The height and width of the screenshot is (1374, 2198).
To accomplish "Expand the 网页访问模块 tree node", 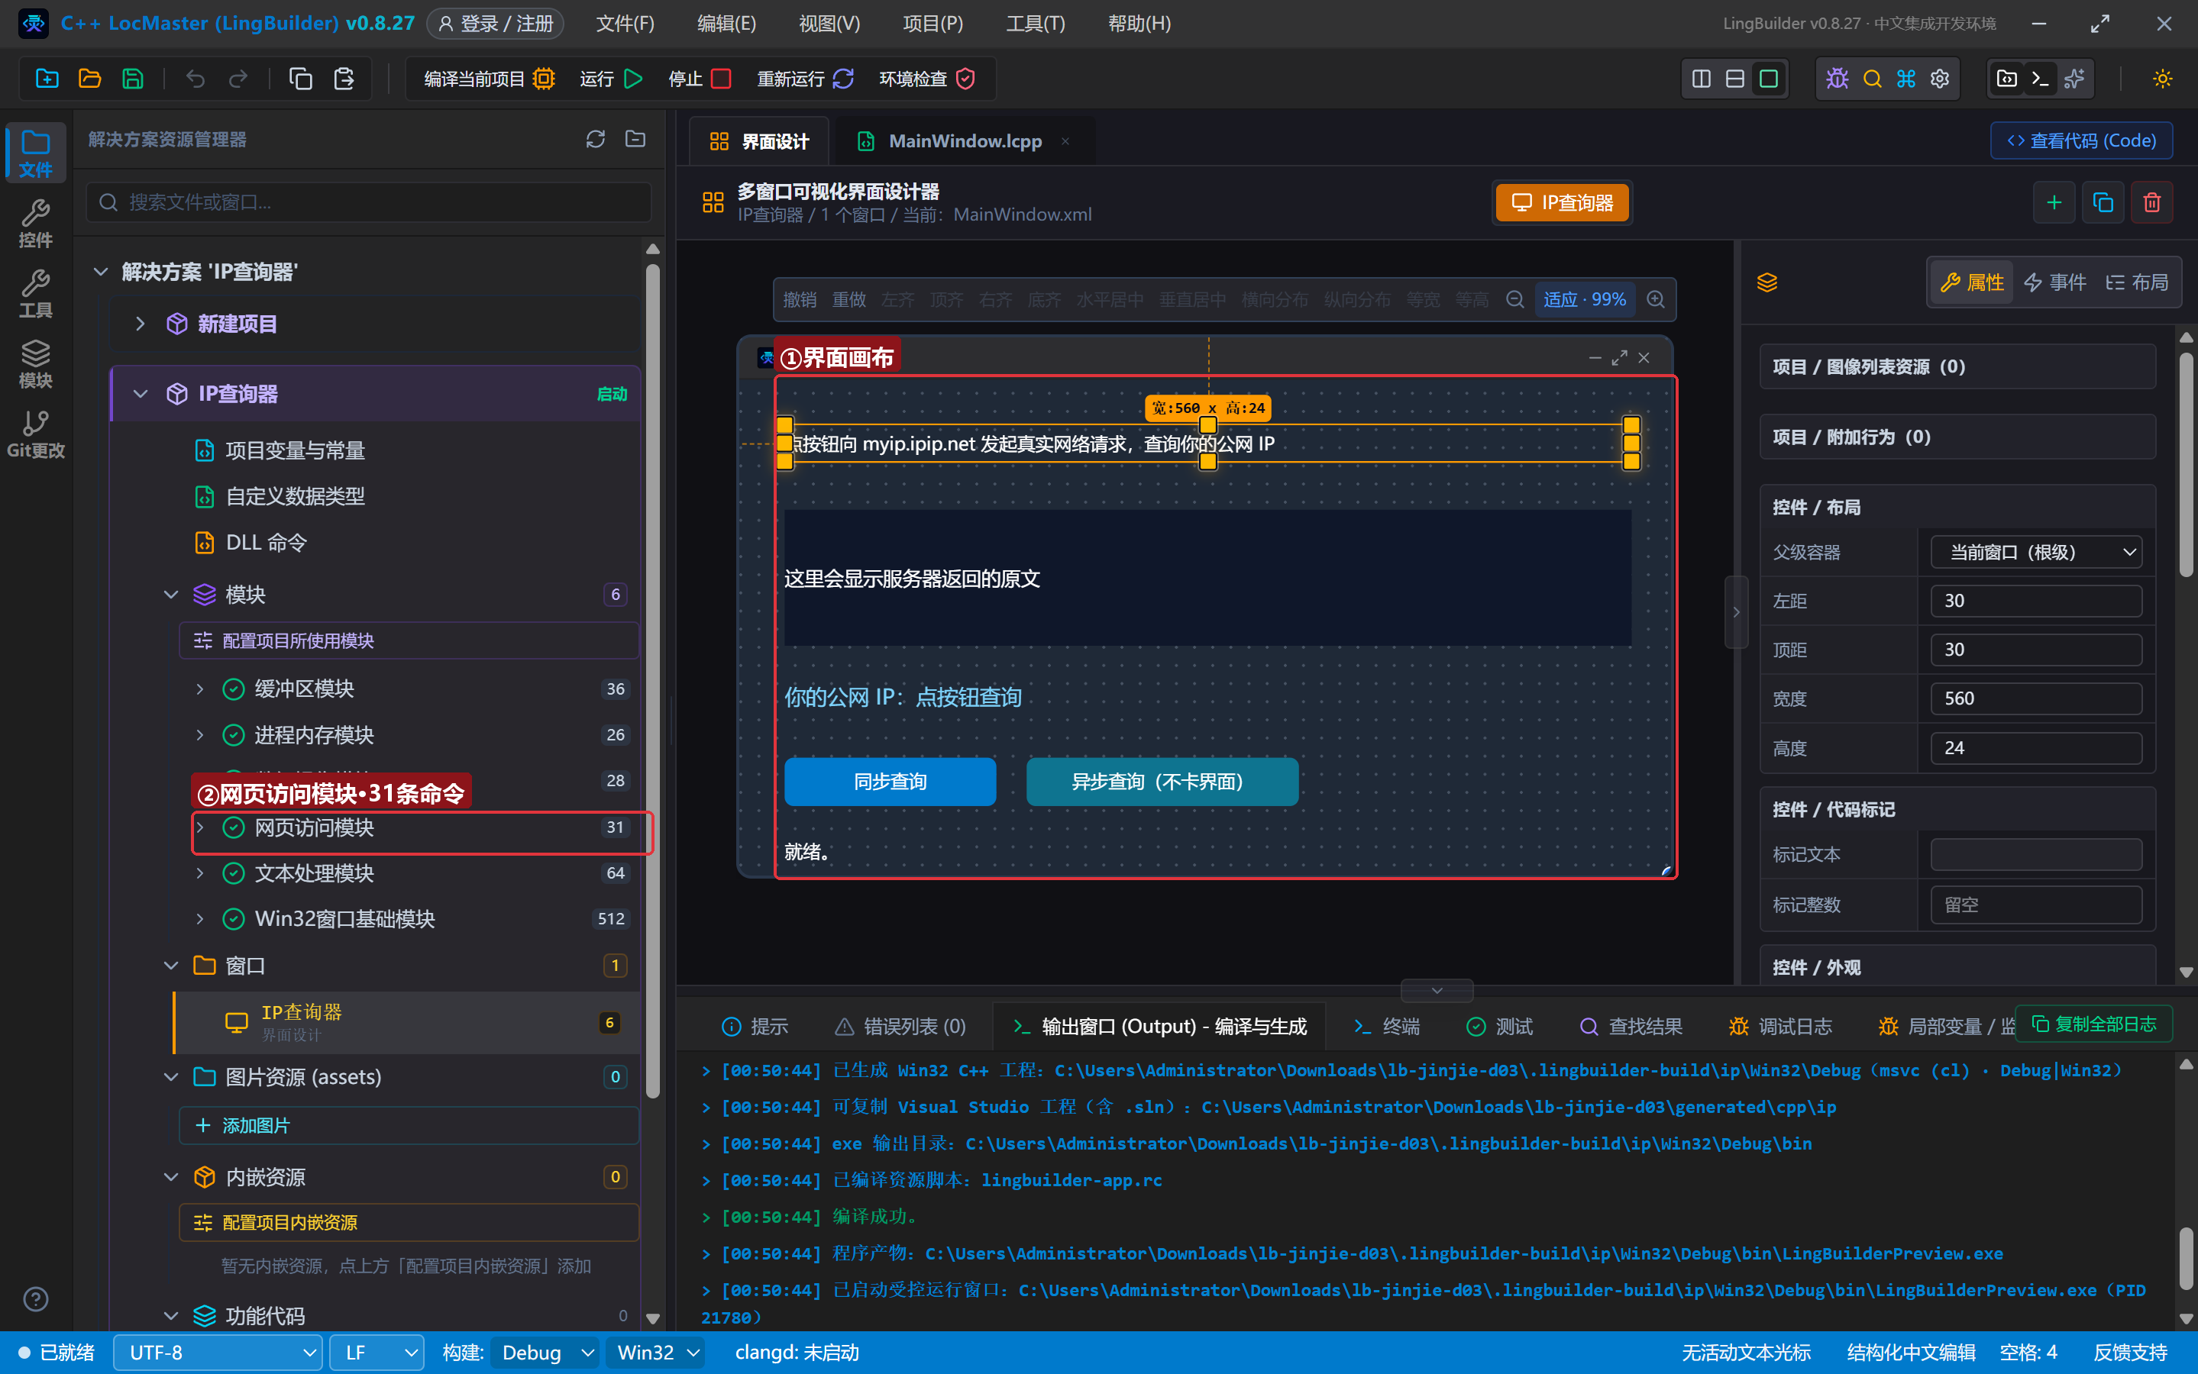I will (x=200, y=828).
